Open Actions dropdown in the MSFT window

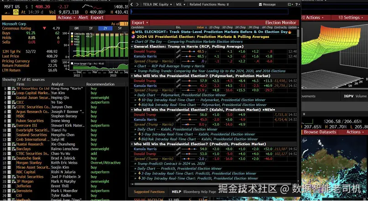[66, 18]
